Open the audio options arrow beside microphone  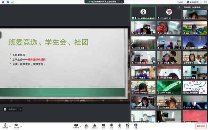(10, 127)
